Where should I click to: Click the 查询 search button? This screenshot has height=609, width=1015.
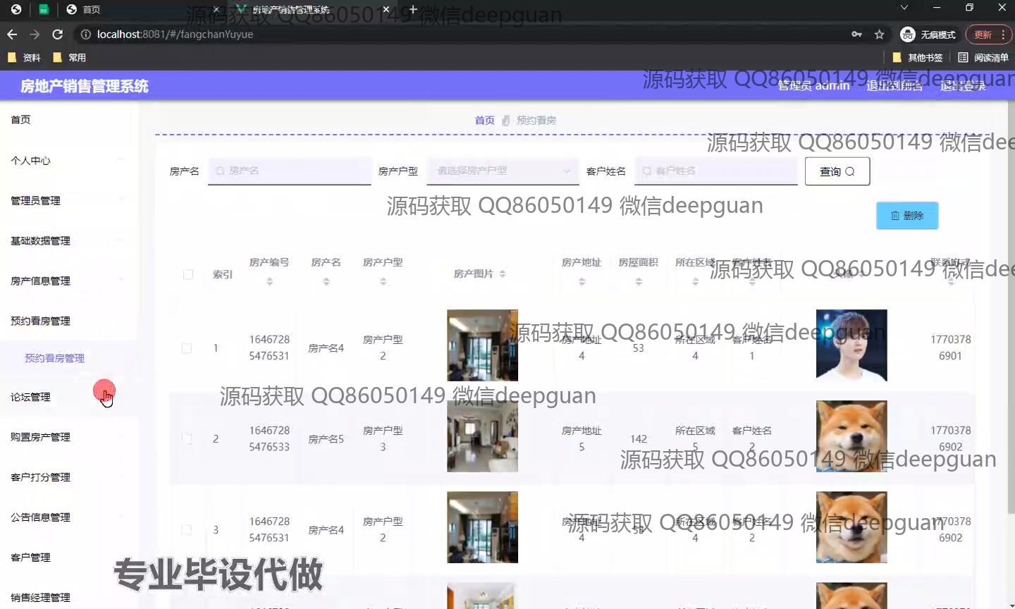837,171
